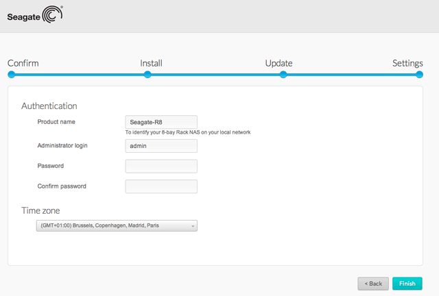Click the Administrator login label text

coord(62,145)
